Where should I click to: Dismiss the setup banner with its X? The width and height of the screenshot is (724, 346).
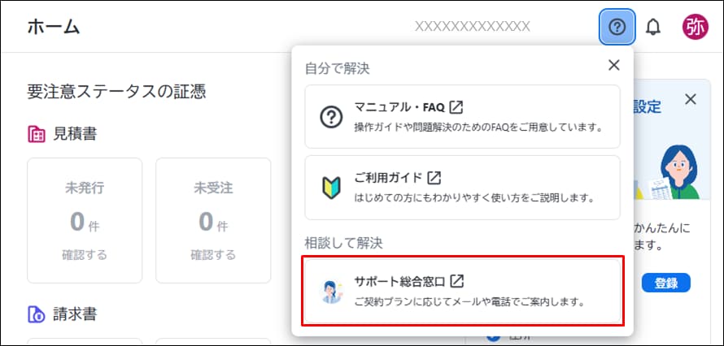tap(690, 99)
